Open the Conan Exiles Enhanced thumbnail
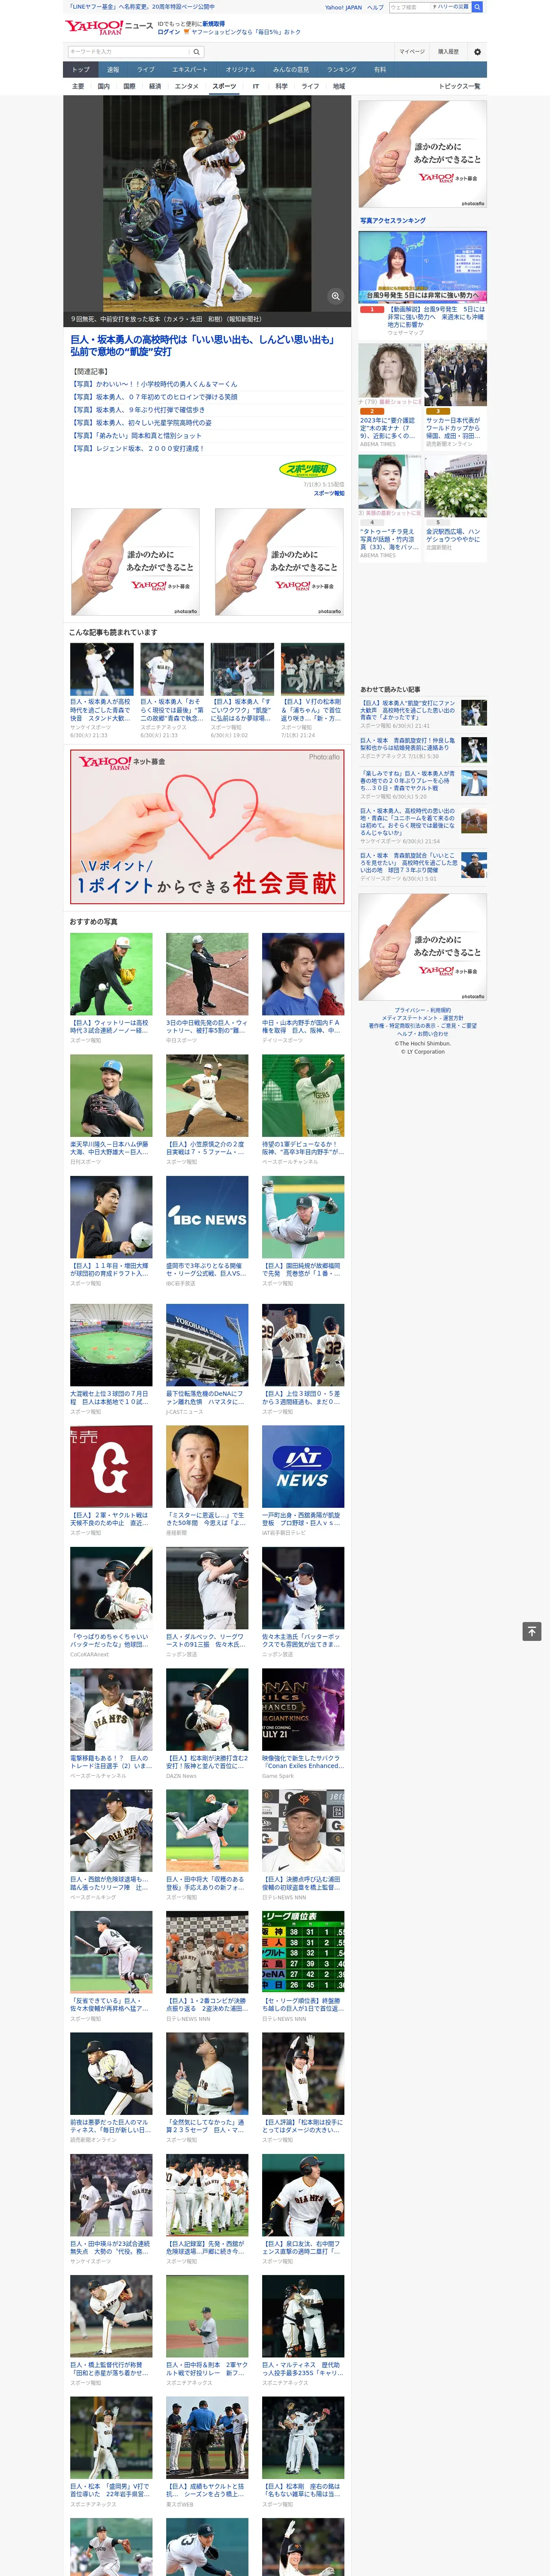This screenshot has height=2576, width=550. click(x=303, y=1709)
